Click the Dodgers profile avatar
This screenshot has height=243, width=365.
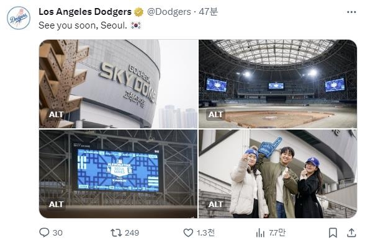(x=19, y=18)
